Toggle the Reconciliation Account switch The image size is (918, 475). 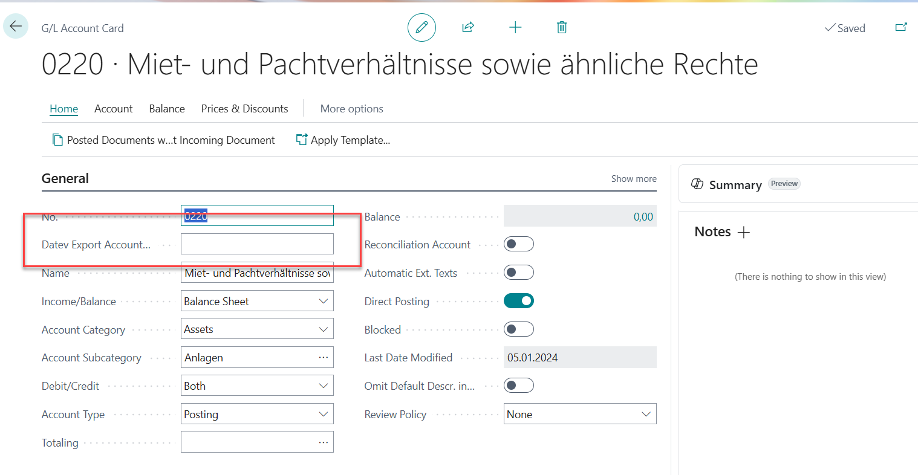pos(519,244)
